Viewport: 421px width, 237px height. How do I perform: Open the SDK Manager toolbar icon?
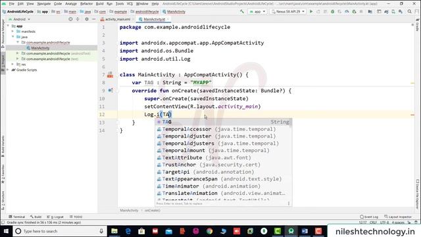401,12
